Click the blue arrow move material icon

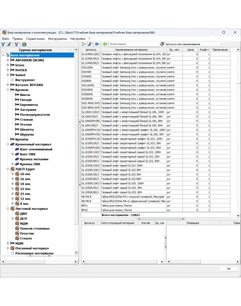pos(97,44)
